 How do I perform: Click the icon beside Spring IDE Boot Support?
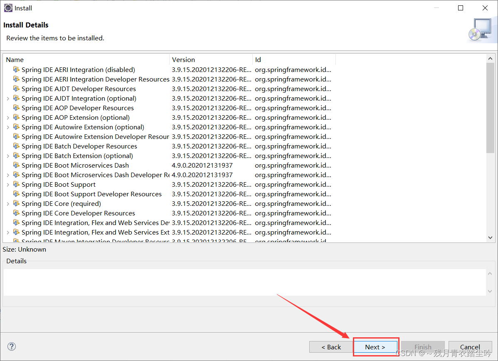coord(16,184)
